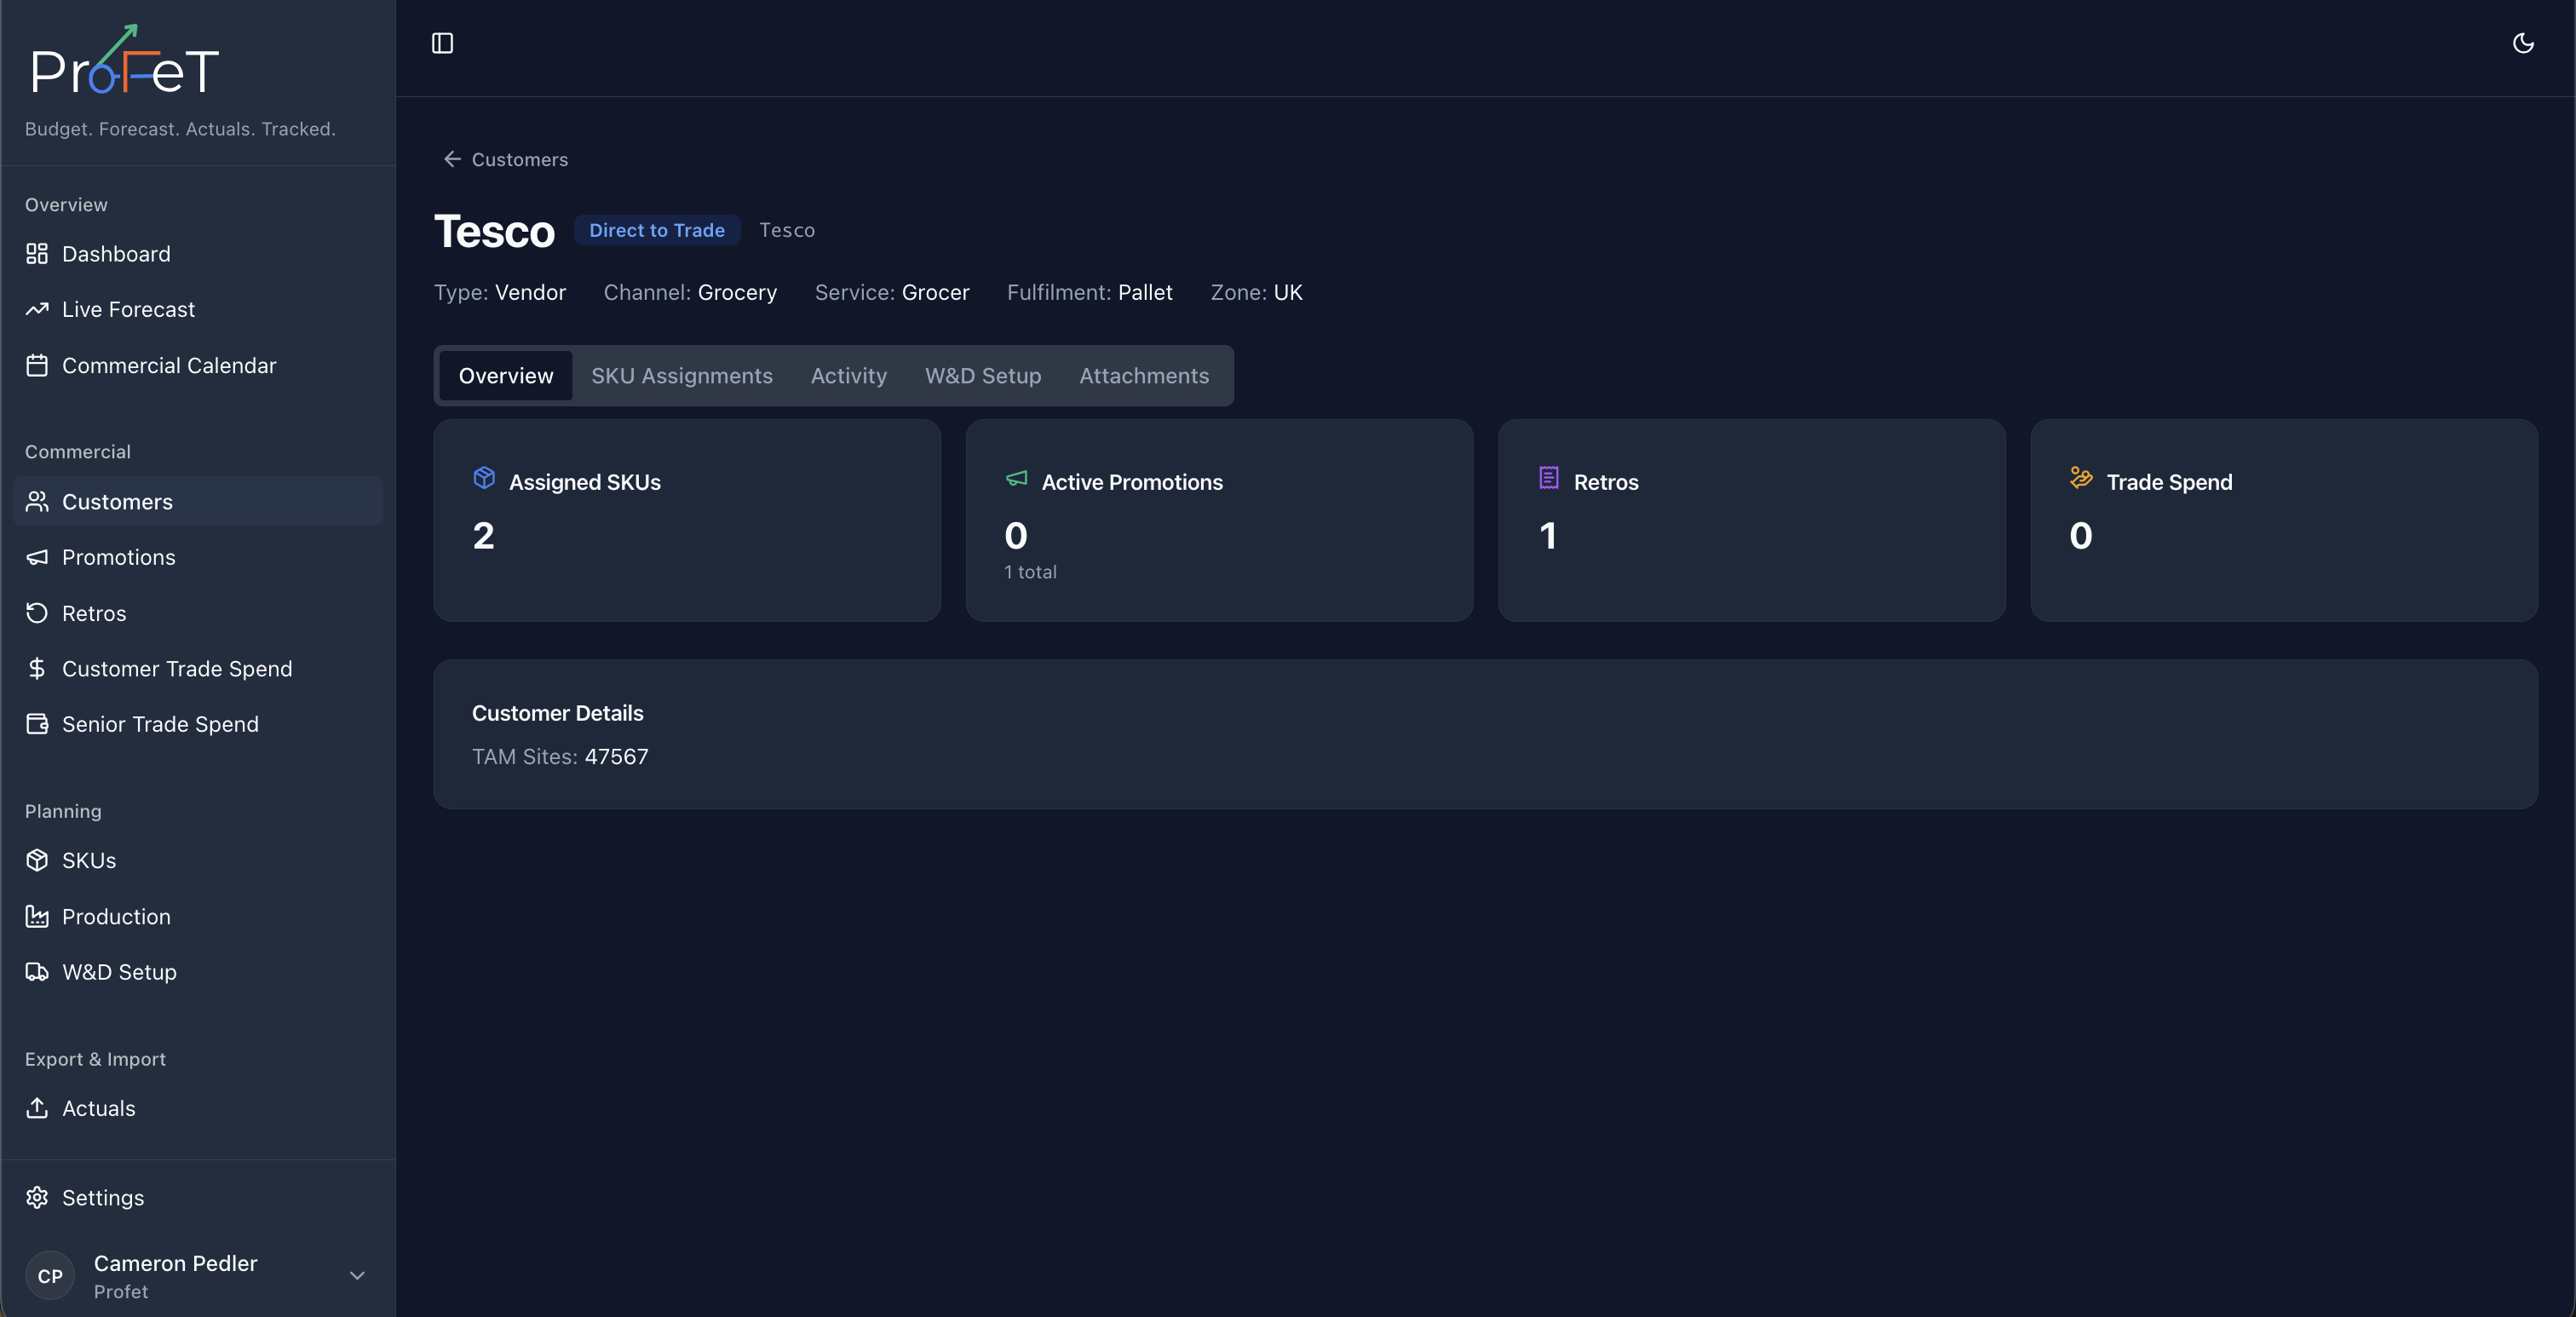Click the W&D Setup truck icon

(37, 972)
